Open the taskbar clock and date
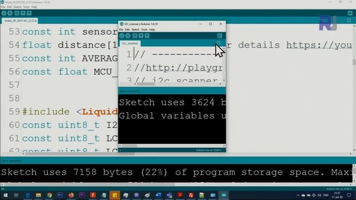 338,195
